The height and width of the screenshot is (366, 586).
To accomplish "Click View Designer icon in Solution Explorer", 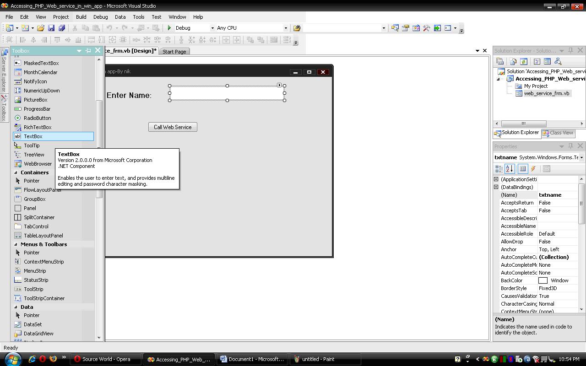I will [x=547, y=61].
